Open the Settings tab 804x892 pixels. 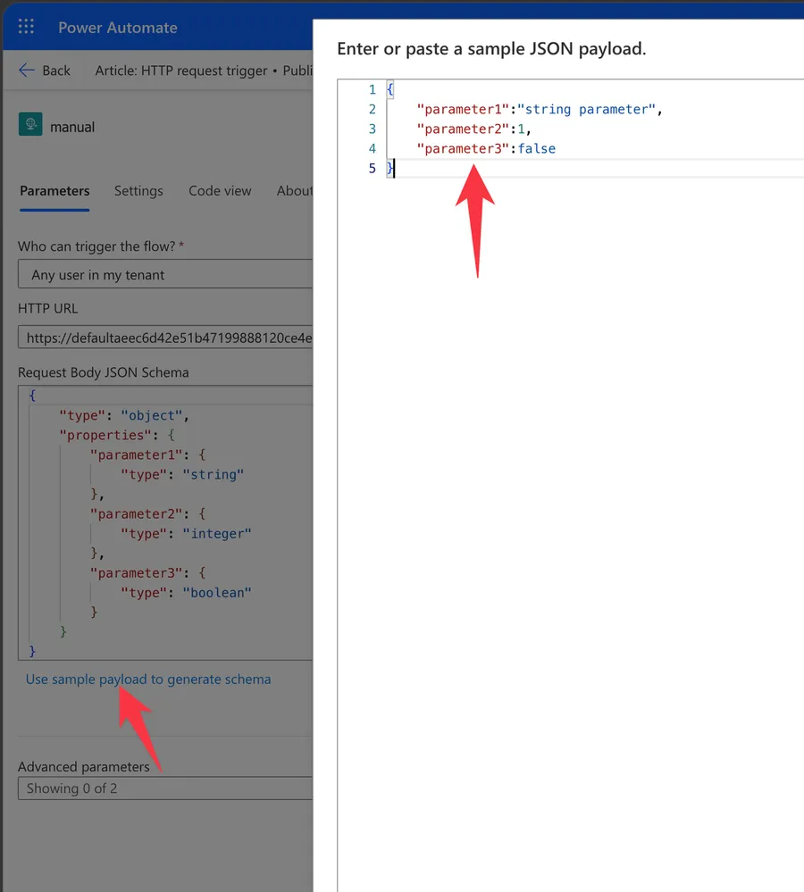138,190
